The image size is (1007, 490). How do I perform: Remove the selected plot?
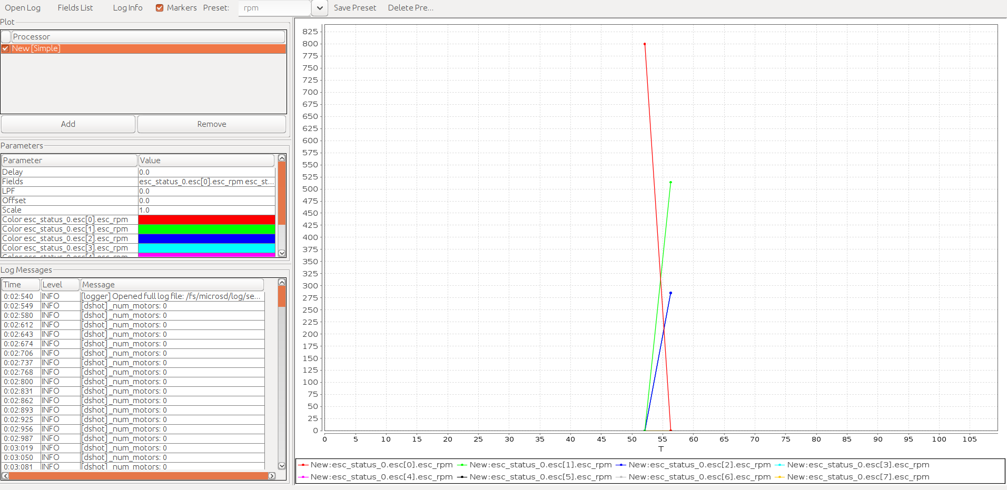211,124
